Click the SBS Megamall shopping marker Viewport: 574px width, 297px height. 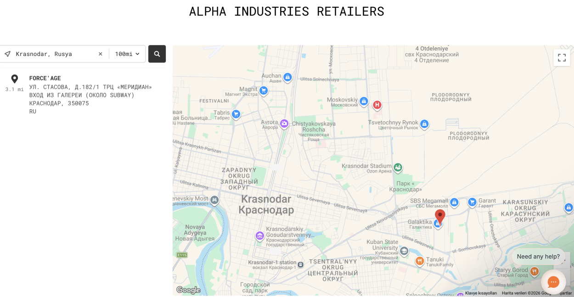(454, 202)
